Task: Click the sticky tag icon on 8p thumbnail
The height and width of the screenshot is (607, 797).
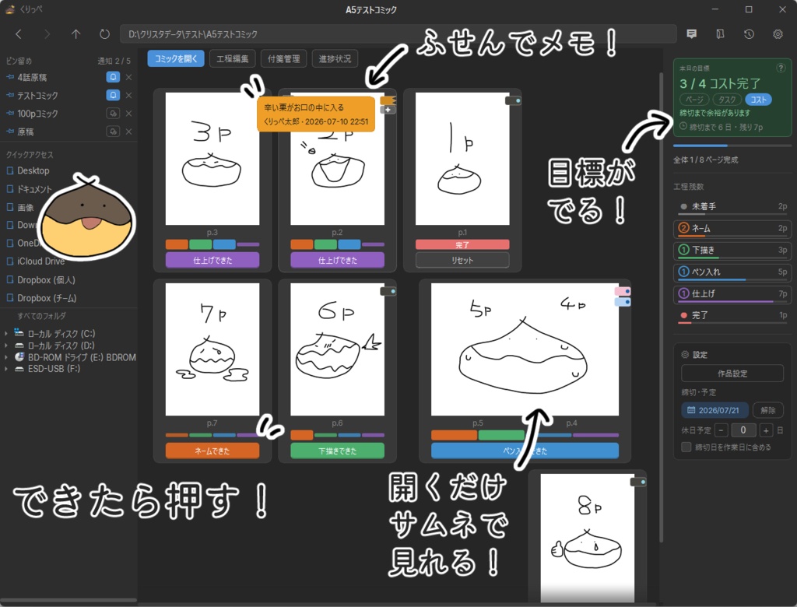Action: click(x=638, y=482)
